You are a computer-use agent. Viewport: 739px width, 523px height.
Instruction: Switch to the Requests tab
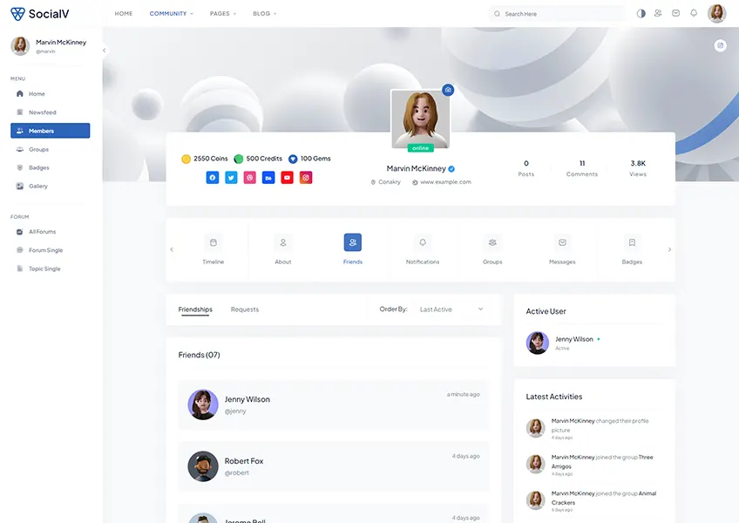[245, 309]
